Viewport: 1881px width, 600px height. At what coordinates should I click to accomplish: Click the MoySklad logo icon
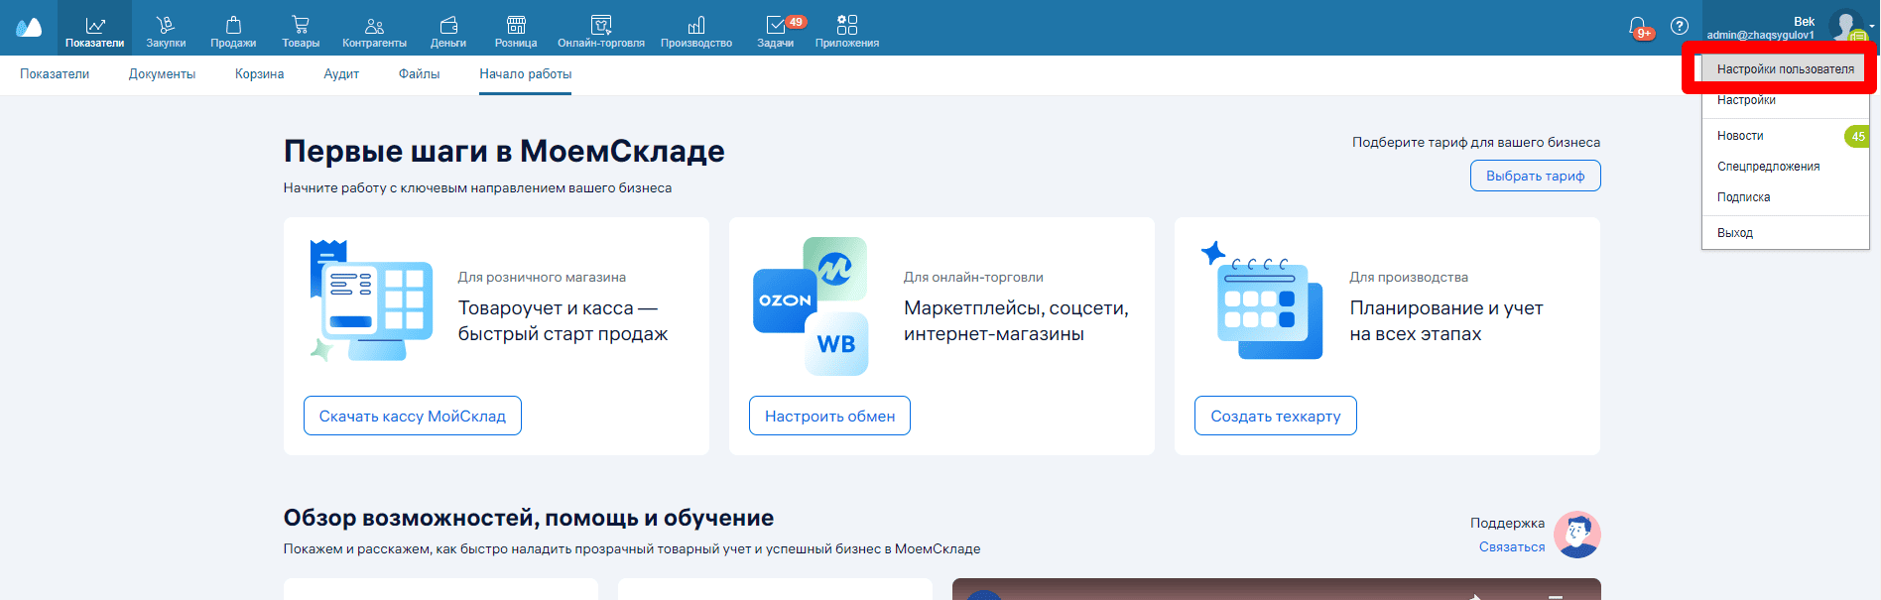pyautogui.click(x=29, y=28)
